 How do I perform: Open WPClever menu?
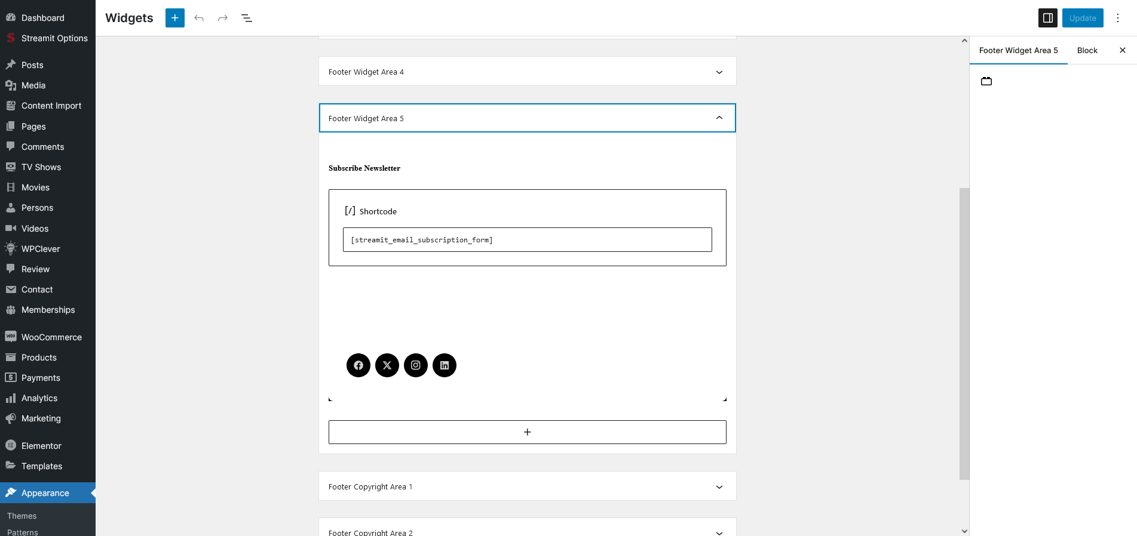48,249
